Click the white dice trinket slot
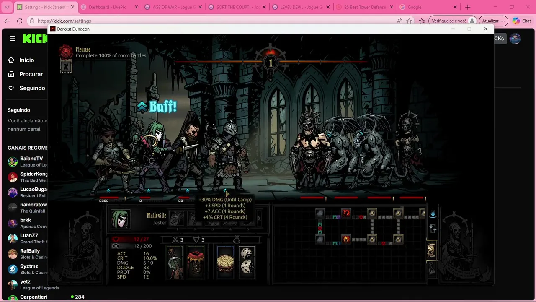The height and width of the screenshot is (302, 536). pos(247,263)
